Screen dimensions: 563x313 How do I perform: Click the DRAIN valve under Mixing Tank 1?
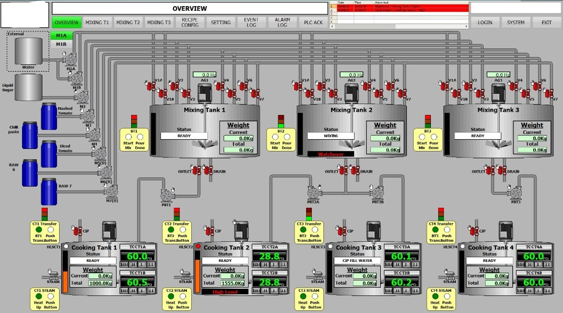coord(208,171)
